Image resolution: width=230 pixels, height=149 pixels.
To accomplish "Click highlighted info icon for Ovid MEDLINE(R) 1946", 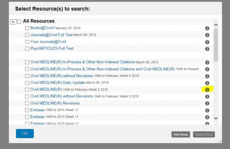I will [x=207, y=90].
